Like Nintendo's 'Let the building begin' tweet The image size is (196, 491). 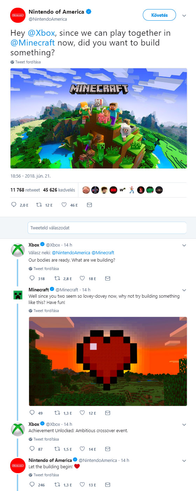(83, 485)
